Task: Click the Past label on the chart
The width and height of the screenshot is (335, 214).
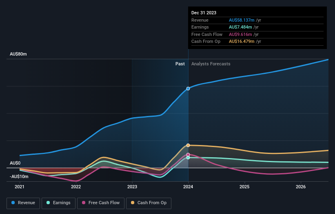Action: pyautogui.click(x=180, y=64)
